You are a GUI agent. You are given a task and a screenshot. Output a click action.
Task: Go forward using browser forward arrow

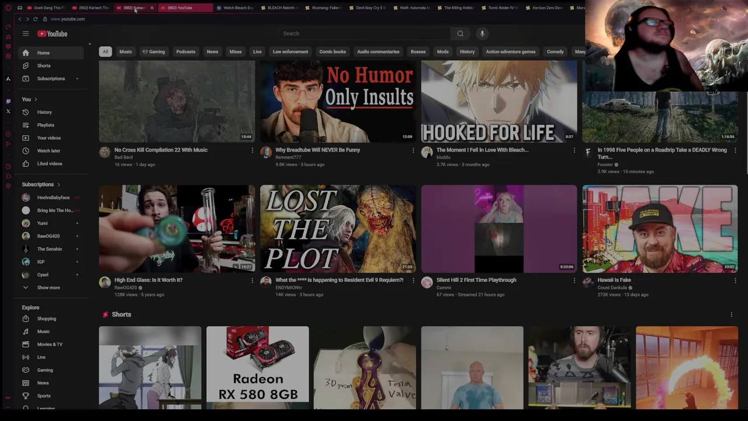pyautogui.click(x=27, y=19)
